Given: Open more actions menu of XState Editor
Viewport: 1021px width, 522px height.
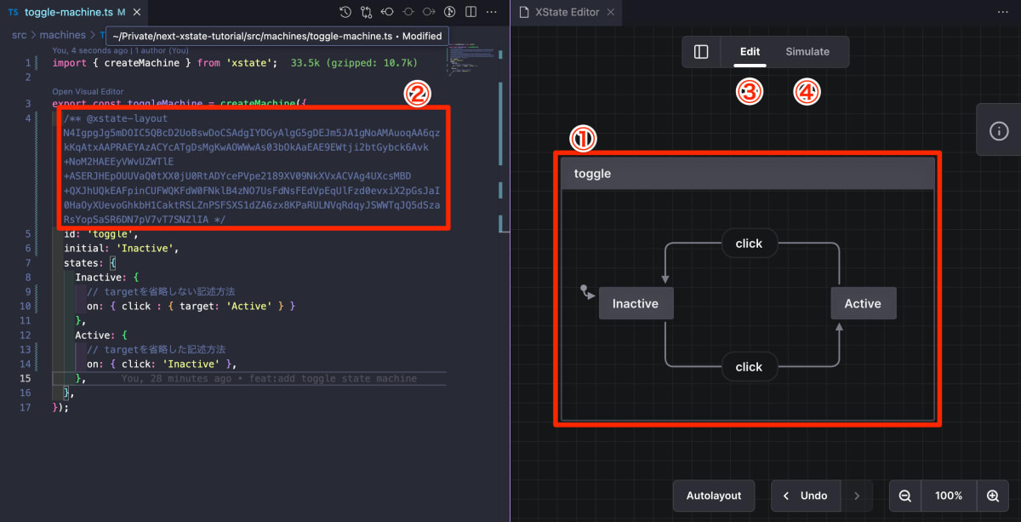Looking at the screenshot, I should point(1001,12).
